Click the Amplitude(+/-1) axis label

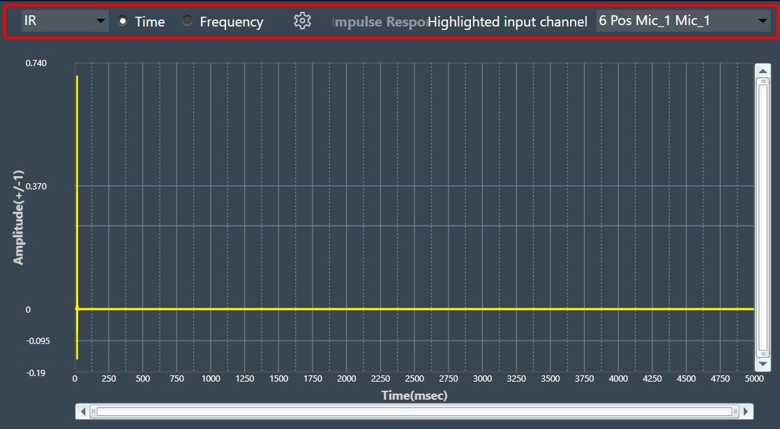[x=18, y=217]
